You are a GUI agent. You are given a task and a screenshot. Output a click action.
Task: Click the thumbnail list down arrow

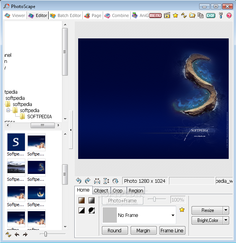pos(65,227)
